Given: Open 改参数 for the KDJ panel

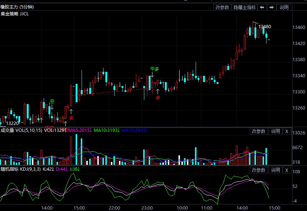Looking at the screenshot, I should (259, 170).
